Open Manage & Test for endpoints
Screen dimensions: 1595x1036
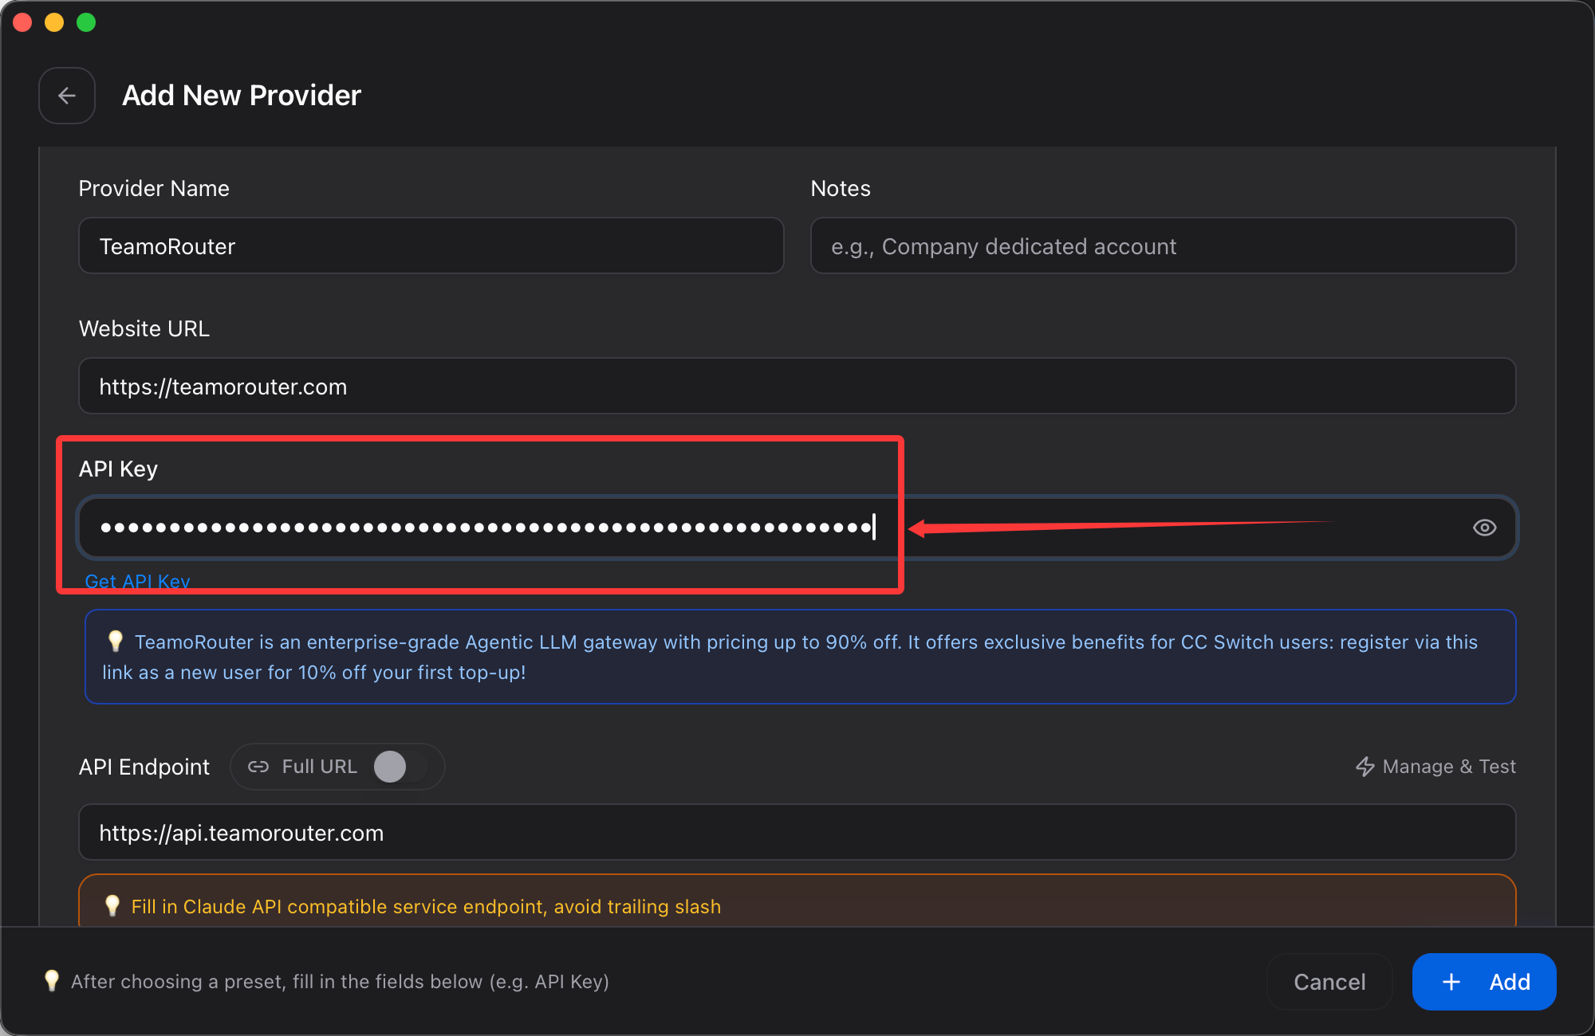[x=1435, y=767]
